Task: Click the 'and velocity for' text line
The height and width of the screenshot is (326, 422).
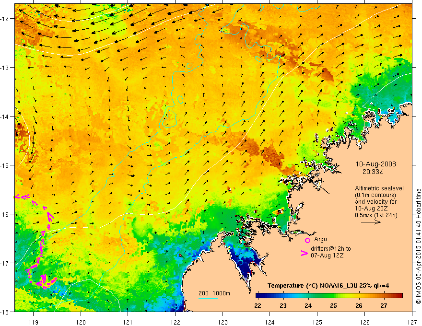Action: [x=375, y=202]
